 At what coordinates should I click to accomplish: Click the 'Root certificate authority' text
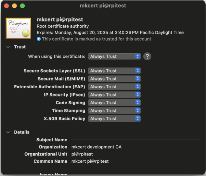[63, 26]
